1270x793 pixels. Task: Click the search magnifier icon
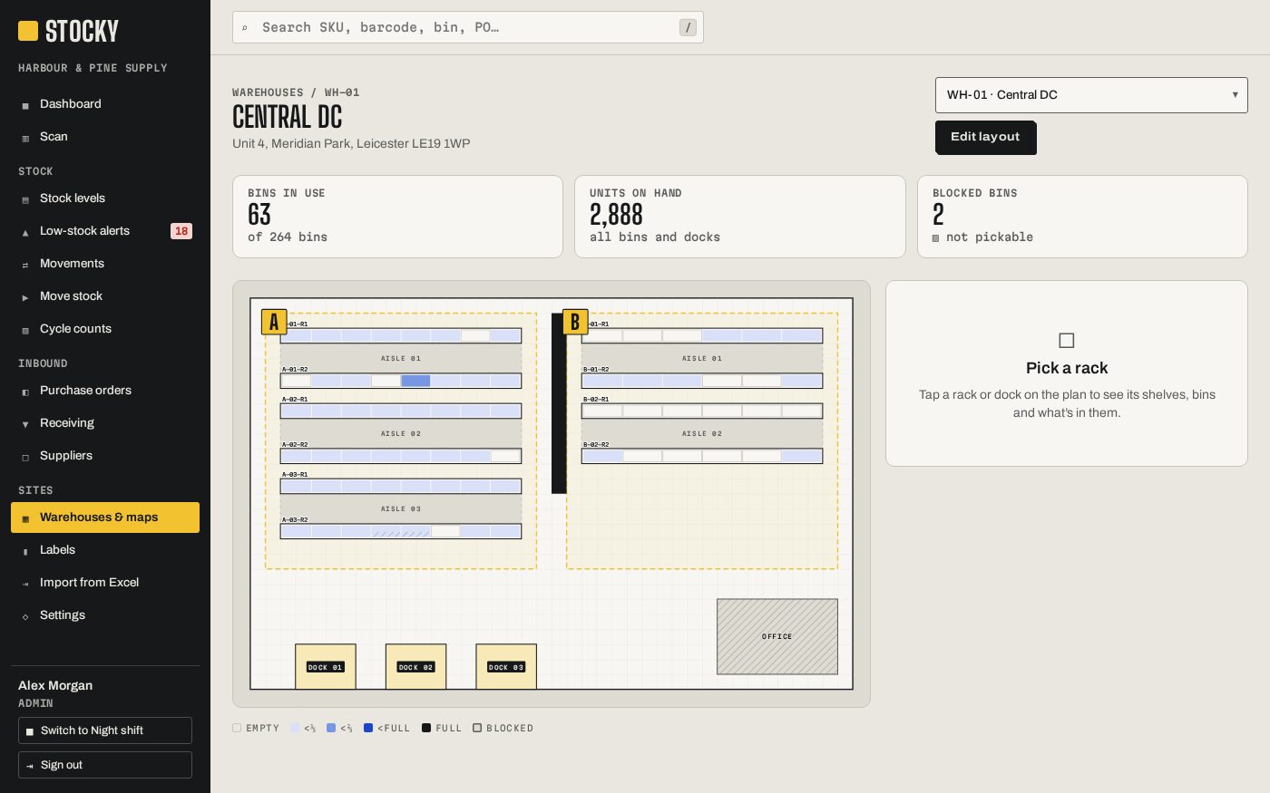click(245, 28)
